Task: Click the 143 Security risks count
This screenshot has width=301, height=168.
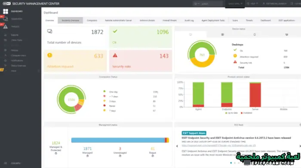Action: [164, 56]
